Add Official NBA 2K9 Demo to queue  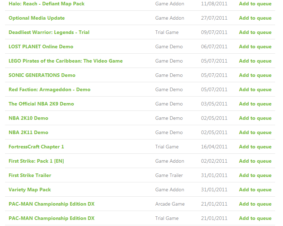click(x=255, y=104)
